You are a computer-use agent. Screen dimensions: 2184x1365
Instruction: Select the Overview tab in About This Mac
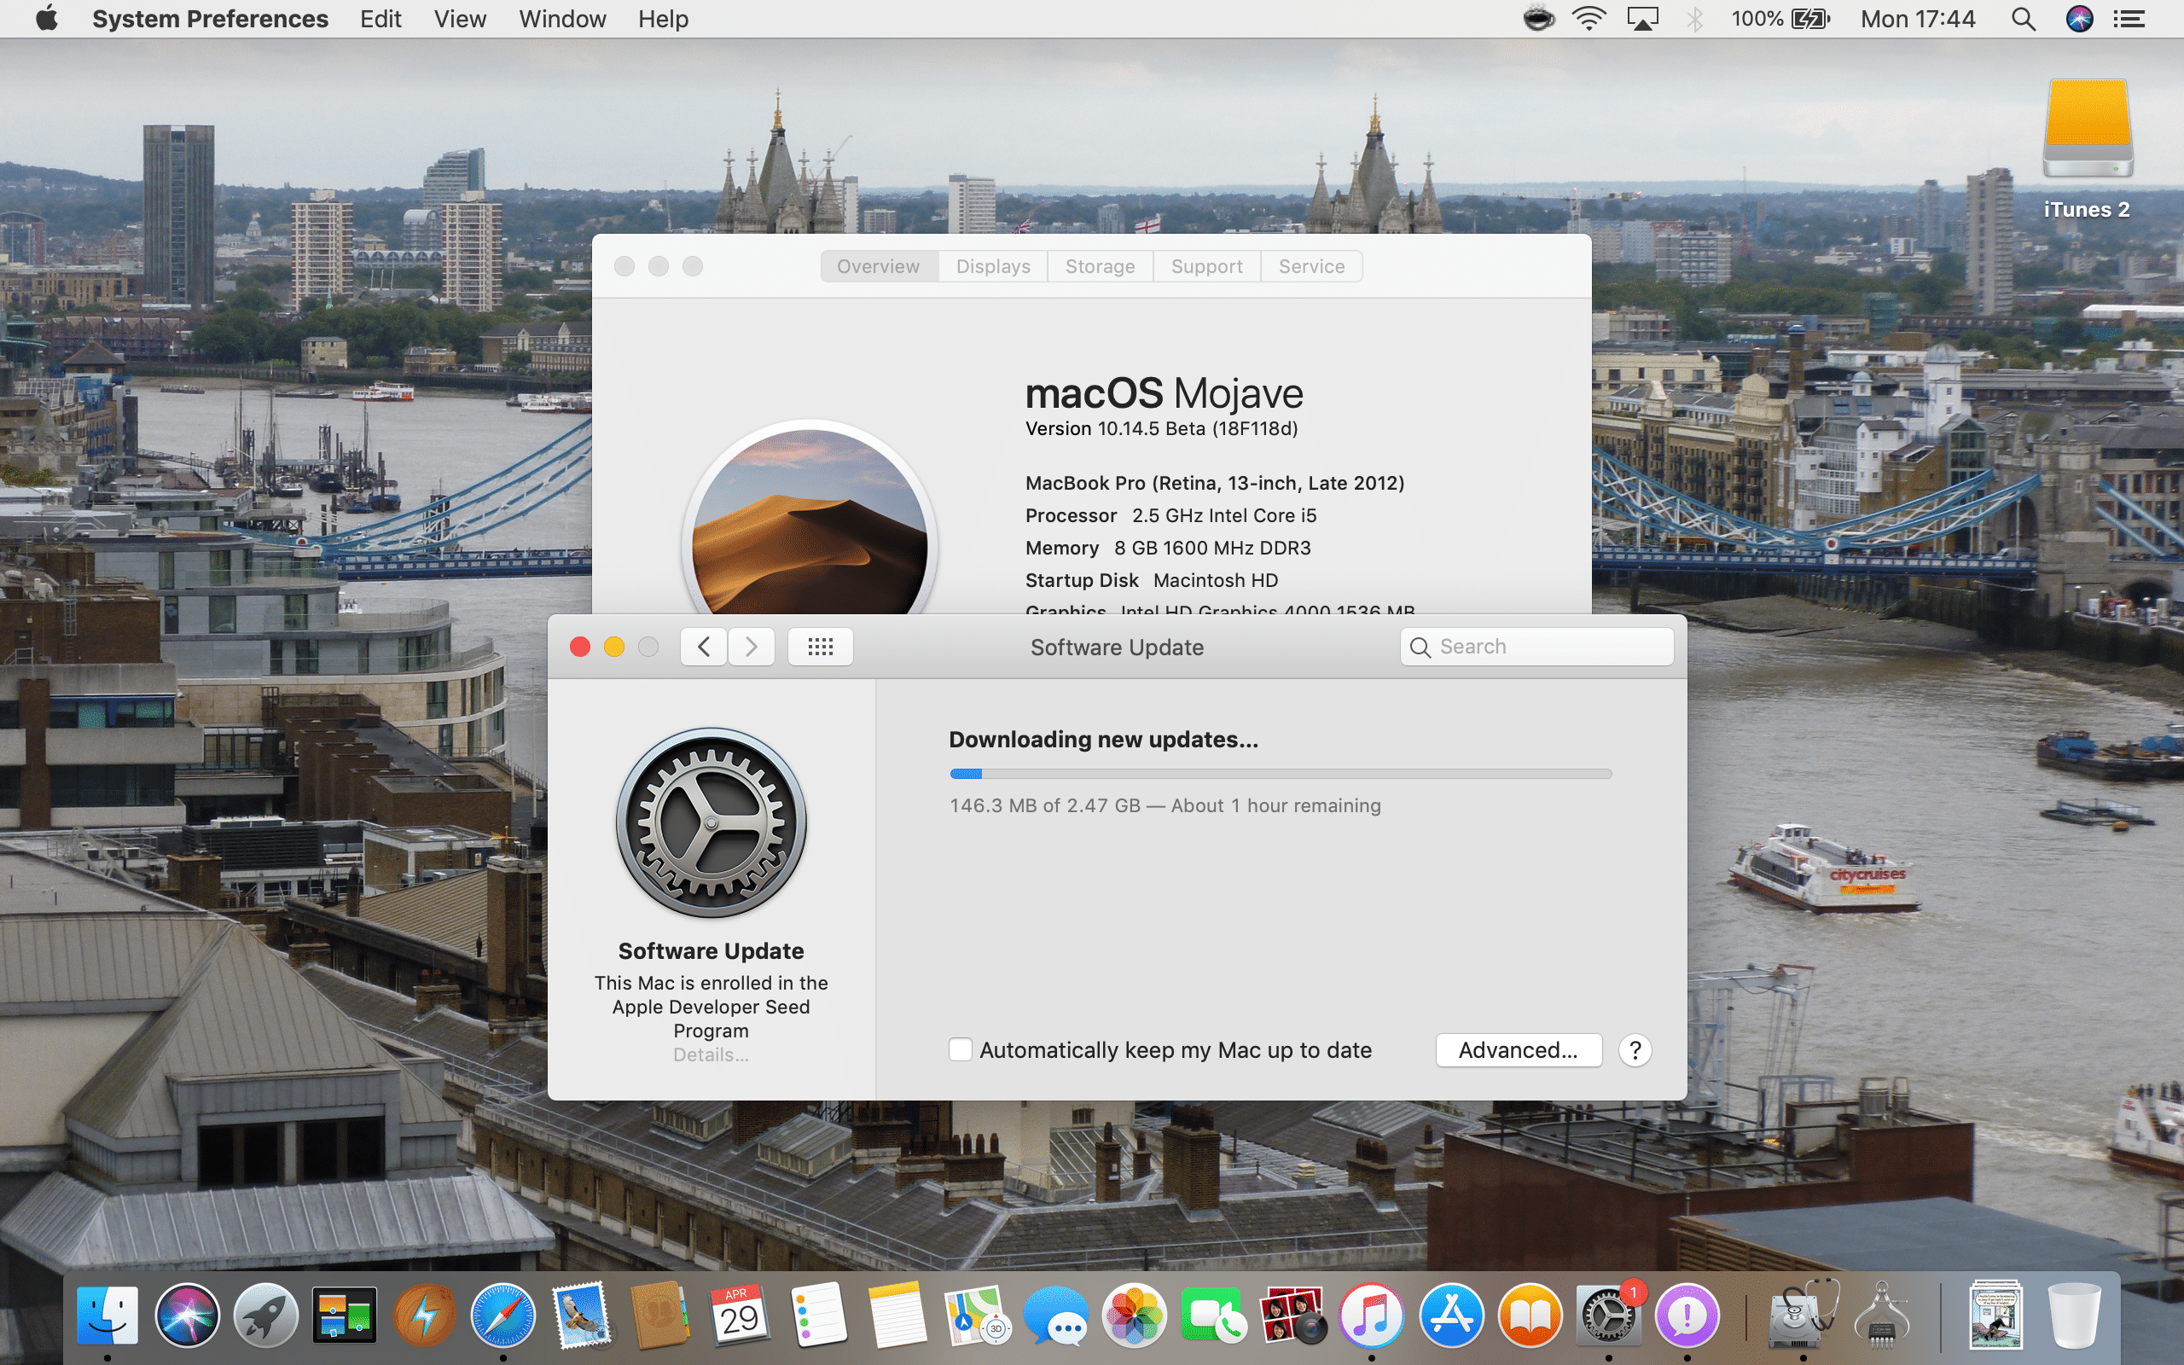tap(877, 264)
